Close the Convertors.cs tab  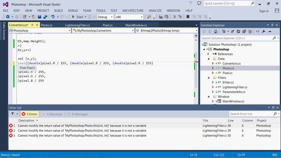[x=37, y=25]
